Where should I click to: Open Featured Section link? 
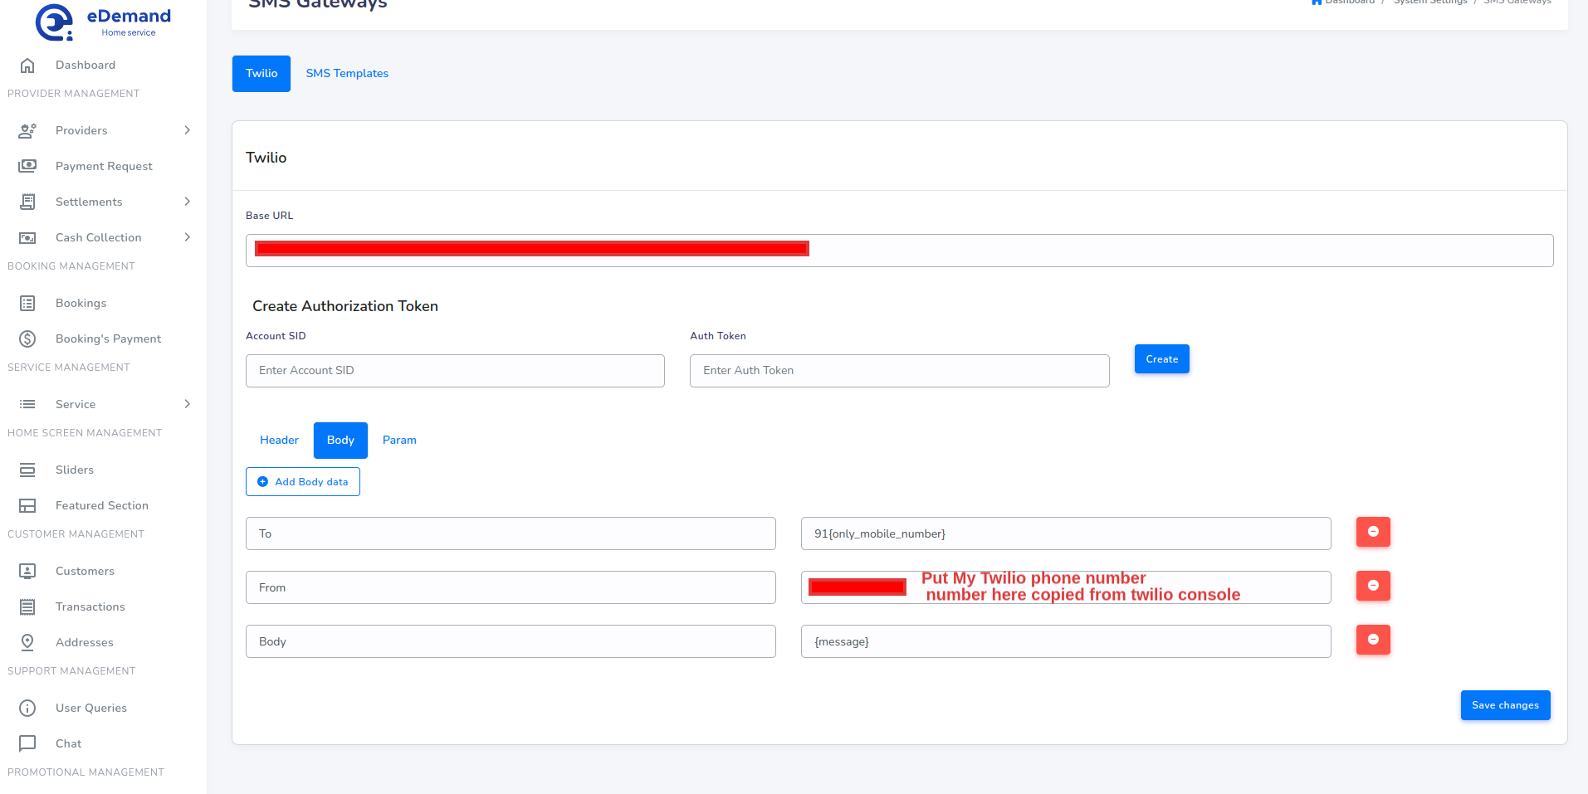click(102, 505)
